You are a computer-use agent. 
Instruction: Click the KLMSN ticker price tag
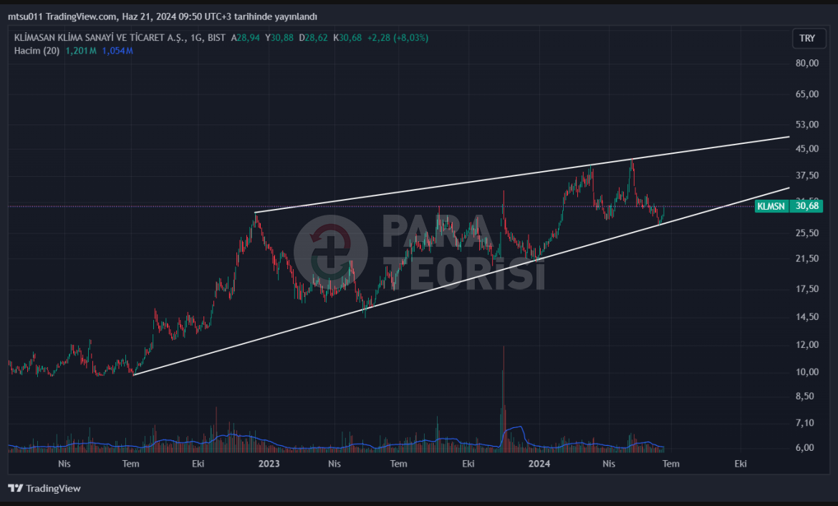pos(771,206)
